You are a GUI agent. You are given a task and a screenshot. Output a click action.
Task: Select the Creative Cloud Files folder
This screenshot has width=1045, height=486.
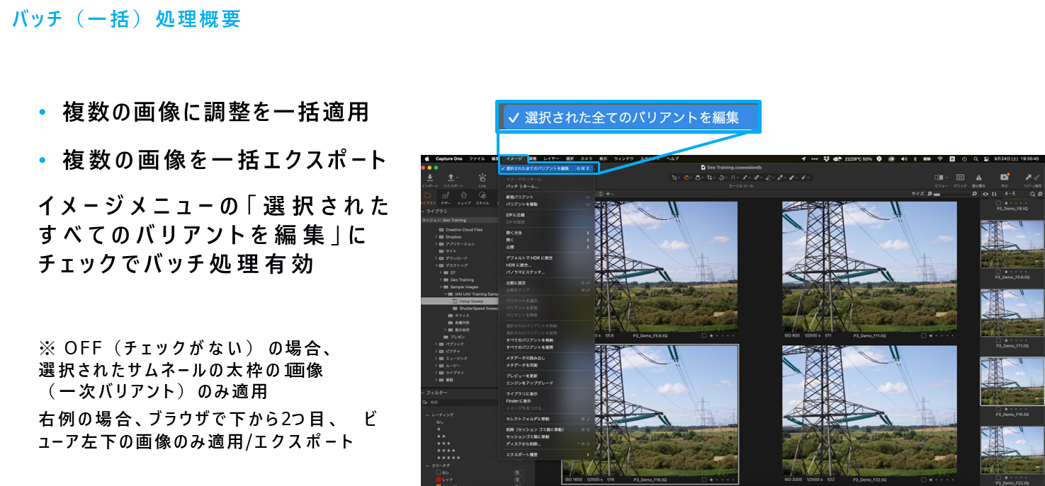coord(460,229)
